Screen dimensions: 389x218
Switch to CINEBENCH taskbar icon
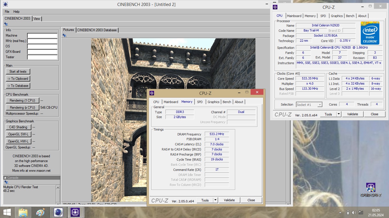point(58,212)
